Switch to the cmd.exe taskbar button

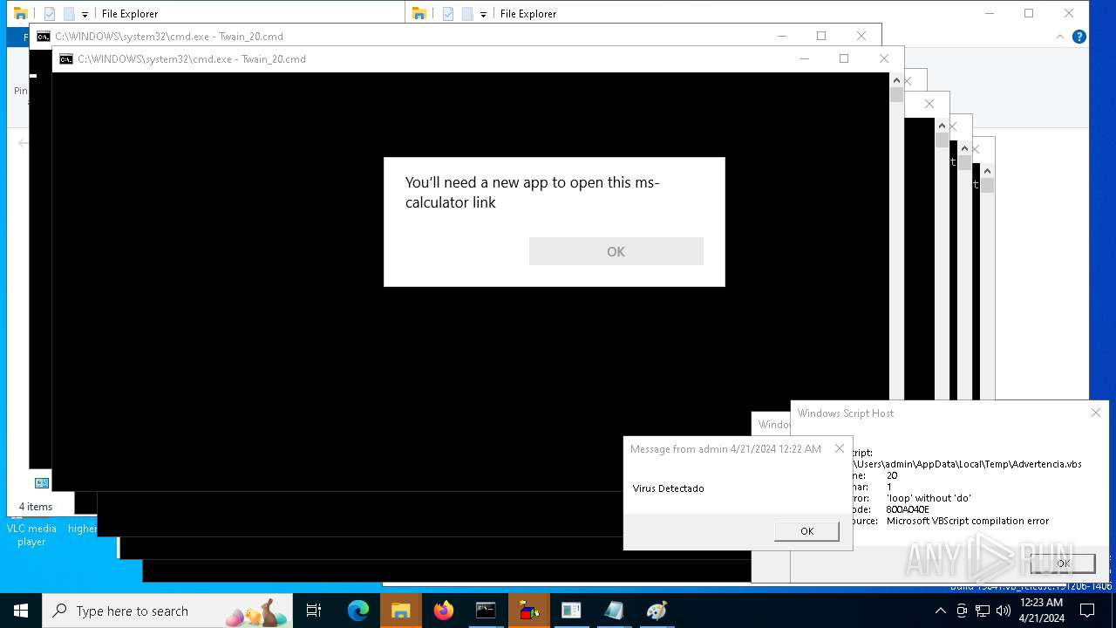(486, 611)
